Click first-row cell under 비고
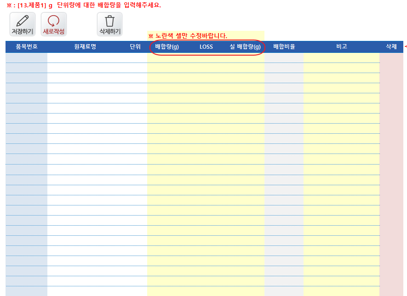The height and width of the screenshot is (296, 407). pyautogui.click(x=342, y=58)
